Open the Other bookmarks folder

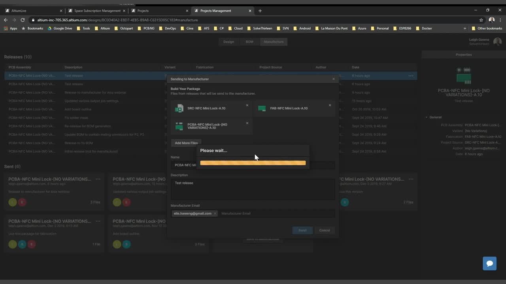(487, 28)
